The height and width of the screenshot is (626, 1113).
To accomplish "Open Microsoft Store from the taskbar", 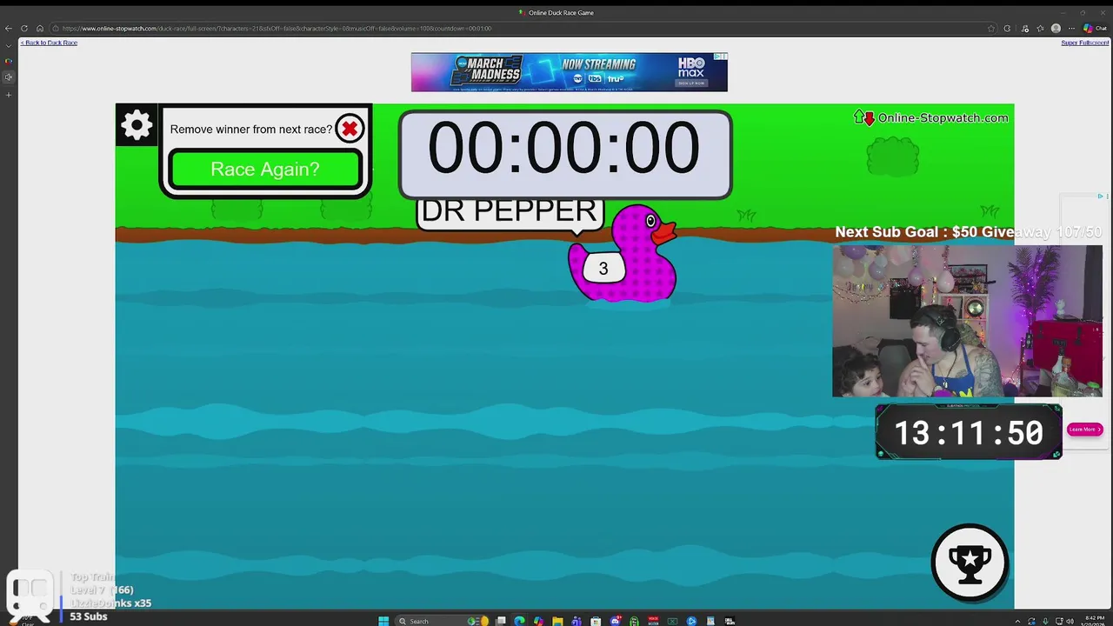I will coord(595,621).
